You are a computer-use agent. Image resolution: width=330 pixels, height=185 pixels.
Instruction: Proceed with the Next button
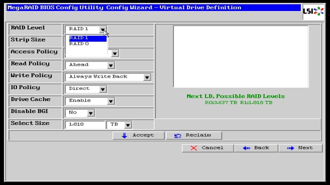(300, 148)
